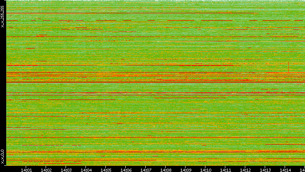The width and height of the screenshot is (305, 172).
Task: Select the 14:10 tick label
Action: pyautogui.click(x=205, y=170)
